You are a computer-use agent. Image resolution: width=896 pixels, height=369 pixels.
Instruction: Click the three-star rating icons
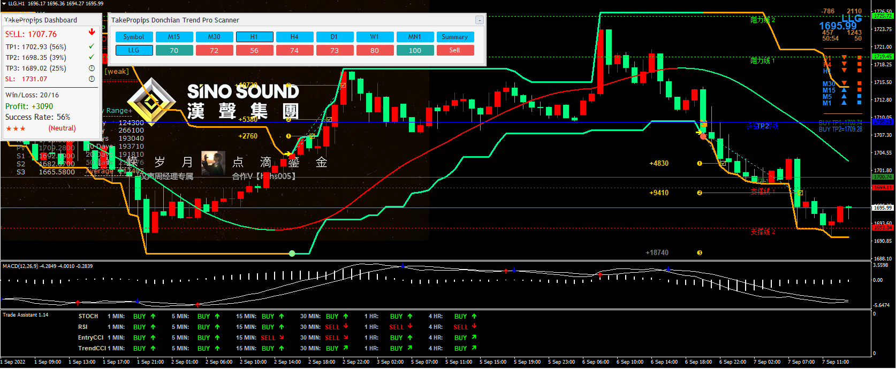click(16, 128)
